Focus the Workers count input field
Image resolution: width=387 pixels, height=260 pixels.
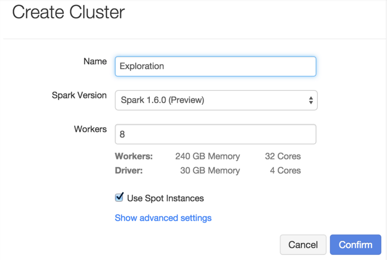click(x=215, y=134)
